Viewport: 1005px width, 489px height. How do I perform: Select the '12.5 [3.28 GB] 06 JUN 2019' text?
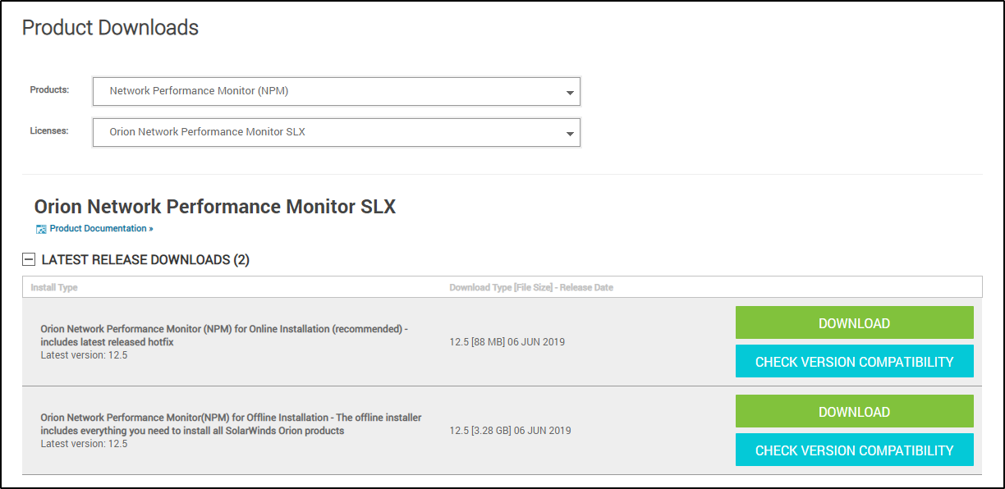[510, 431]
